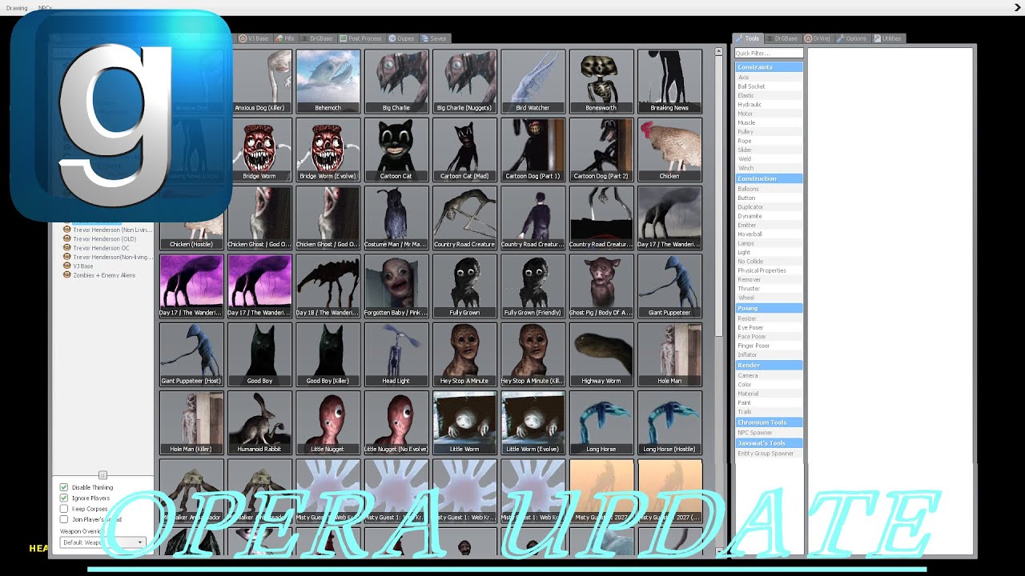The height and width of the screenshot is (576, 1025).
Task: Spawn Cartoon Dog (Part 2)
Action: point(601,150)
